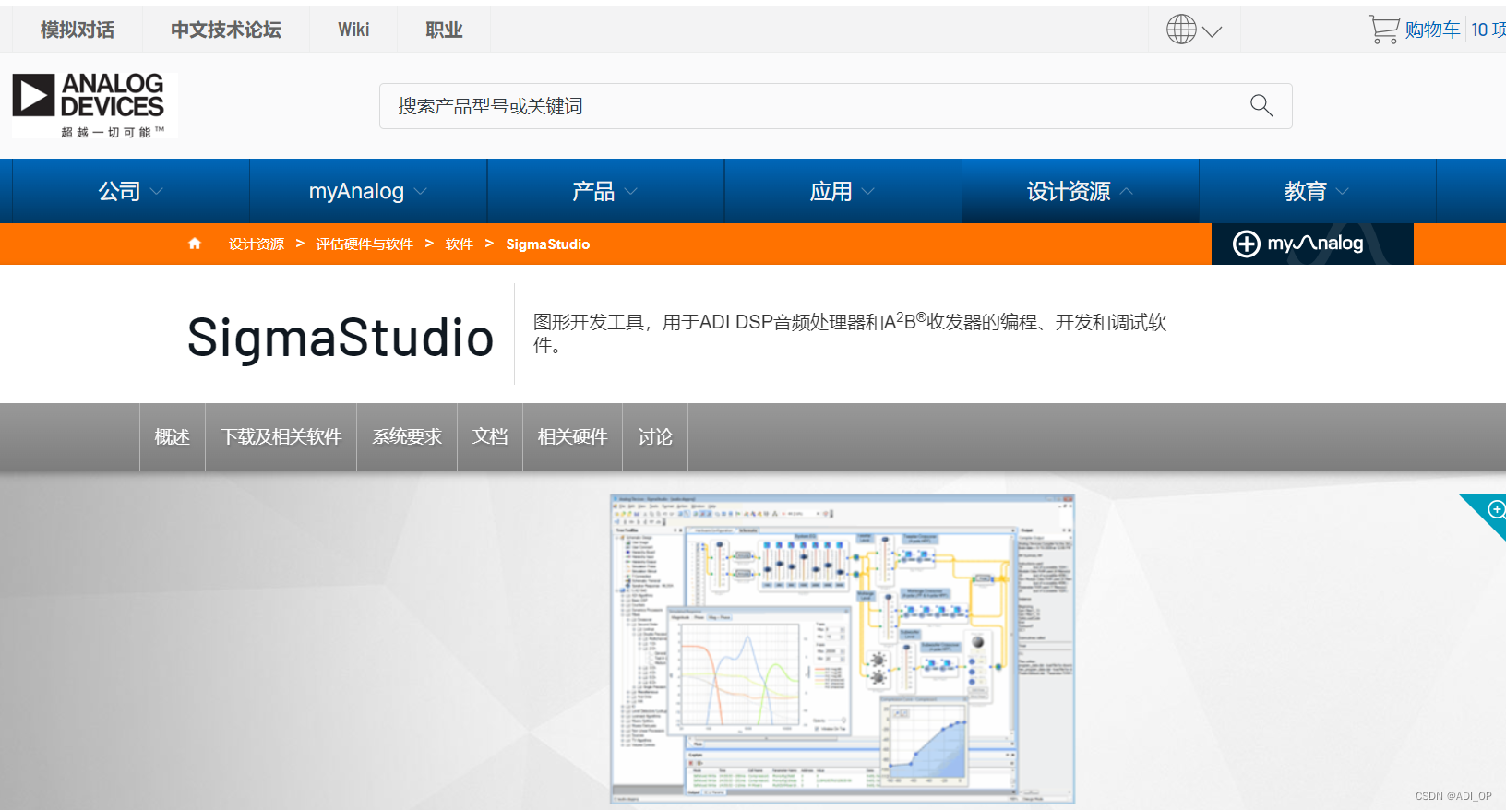Open the Wiki top link
1506x810 pixels.
coord(353,30)
